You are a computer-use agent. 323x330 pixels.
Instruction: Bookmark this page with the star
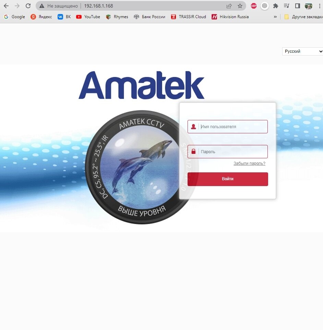(240, 6)
